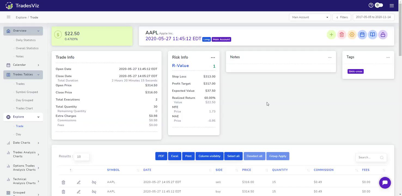
Task: Open Symbol Grouped trades table
Action: point(27,92)
